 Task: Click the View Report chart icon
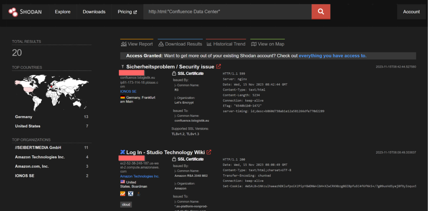[124, 44]
